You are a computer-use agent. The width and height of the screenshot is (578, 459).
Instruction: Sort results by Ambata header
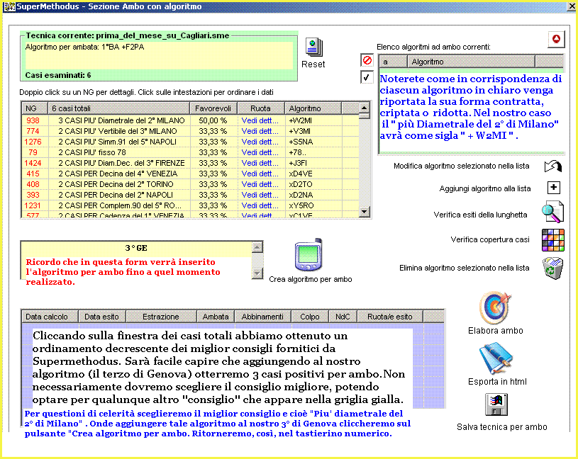(216, 317)
